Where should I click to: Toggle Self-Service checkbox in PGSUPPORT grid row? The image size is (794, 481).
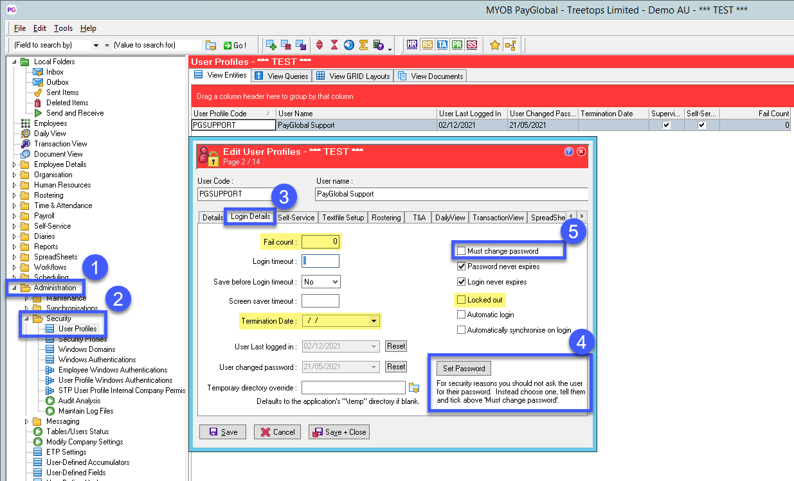point(701,125)
